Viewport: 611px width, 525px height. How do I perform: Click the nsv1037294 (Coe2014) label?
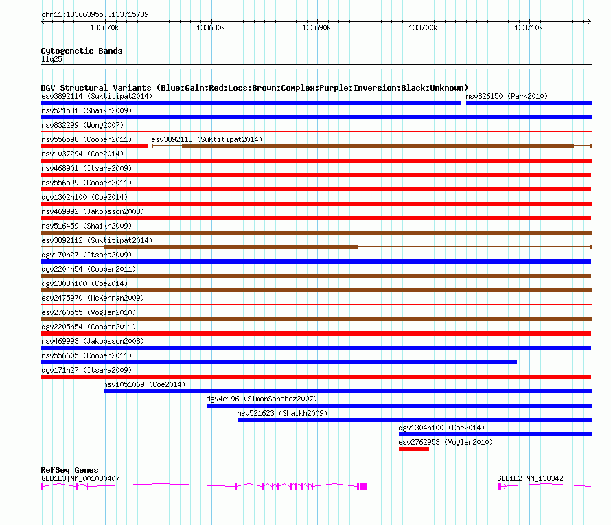(82, 154)
